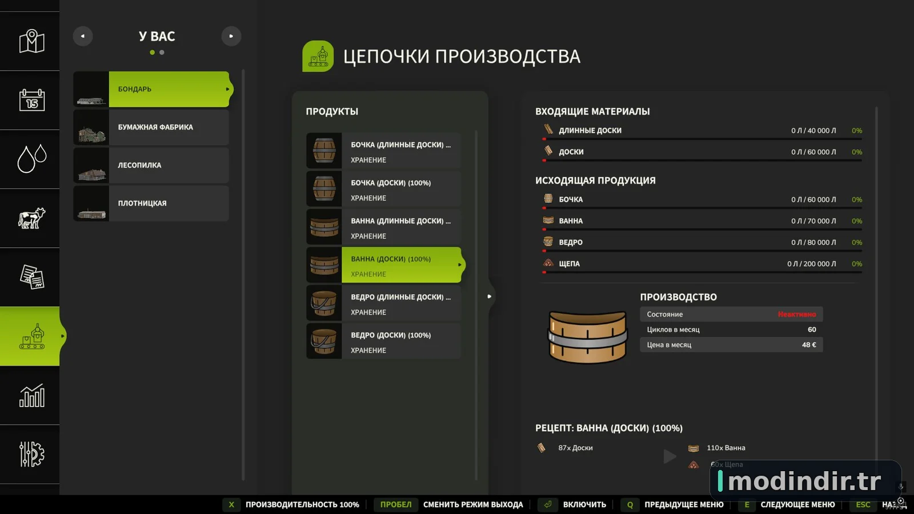Viewport: 914px width, 514px height.
Task: Click the 87x Доски recipe planks icon
Action: tap(542, 448)
